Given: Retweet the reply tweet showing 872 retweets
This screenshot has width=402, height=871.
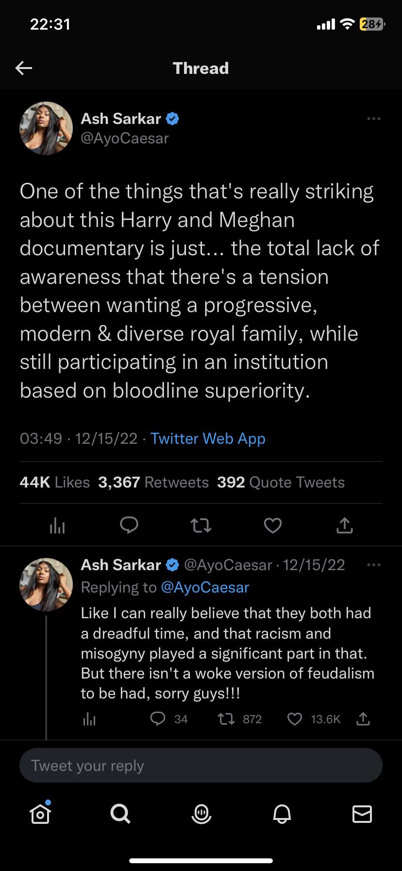Looking at the screenshot, I should [226, 719].
